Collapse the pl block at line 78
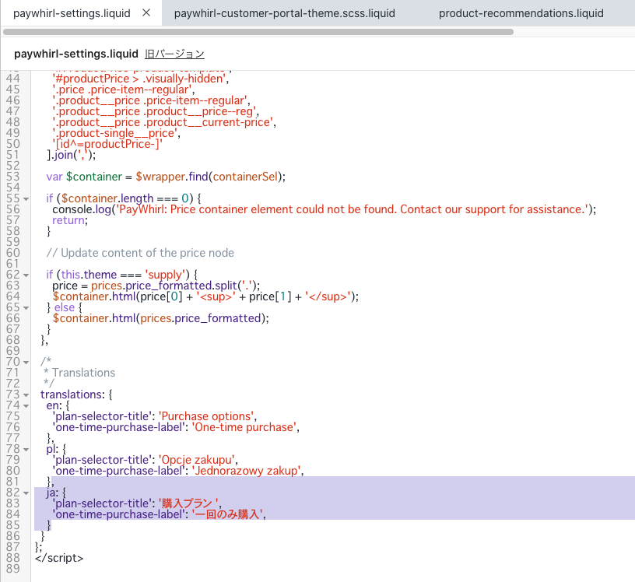Viewport: 635px width, 582px height. [26, 450]
